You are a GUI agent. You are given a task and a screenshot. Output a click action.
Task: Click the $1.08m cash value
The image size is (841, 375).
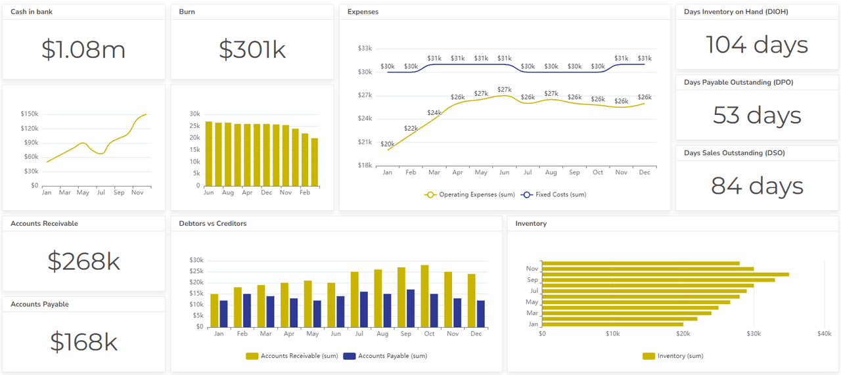tap(83, 49)
